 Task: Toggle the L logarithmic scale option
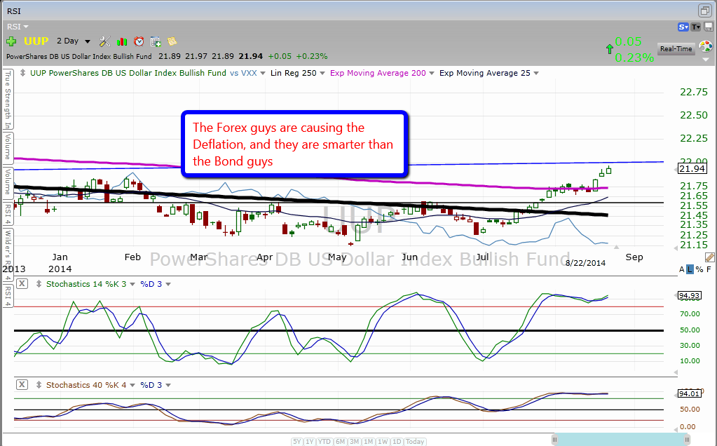pyautogui.click(x=690, y=269)
